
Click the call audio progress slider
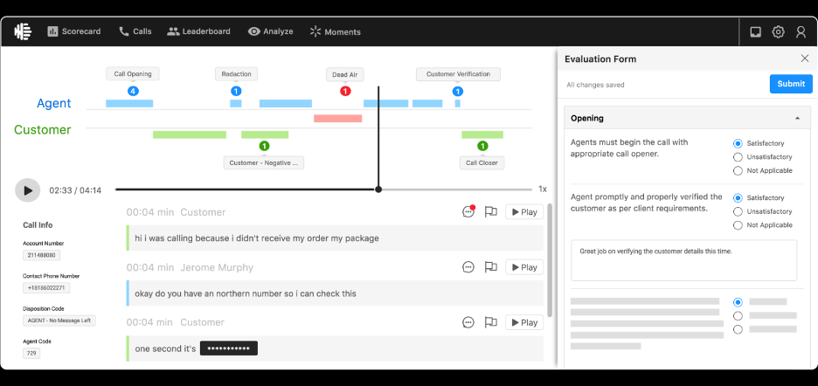click(323, 190)
